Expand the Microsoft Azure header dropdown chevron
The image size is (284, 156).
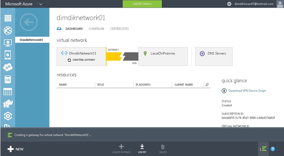click(x=41, y=4)
